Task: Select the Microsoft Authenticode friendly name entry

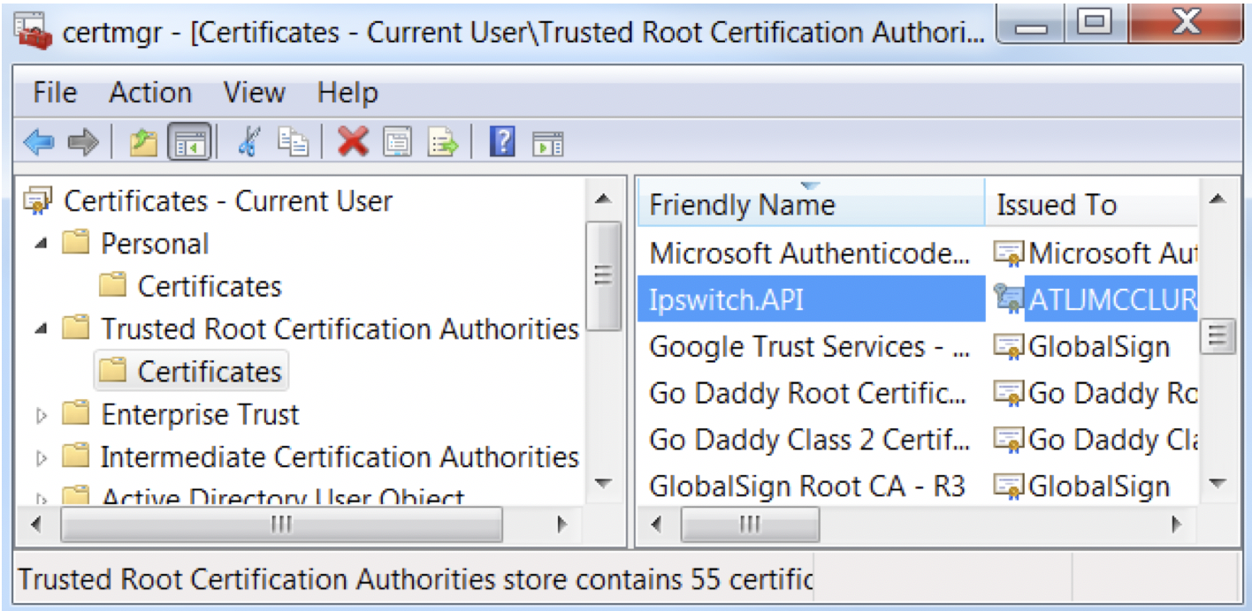Action: coord(809,253)
